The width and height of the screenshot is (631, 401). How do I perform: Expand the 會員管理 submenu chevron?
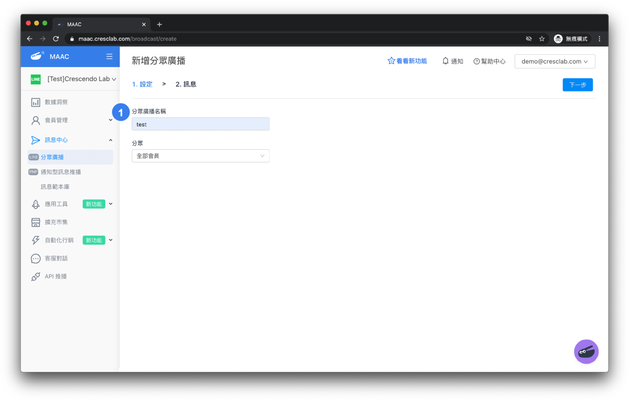point(111,120)
